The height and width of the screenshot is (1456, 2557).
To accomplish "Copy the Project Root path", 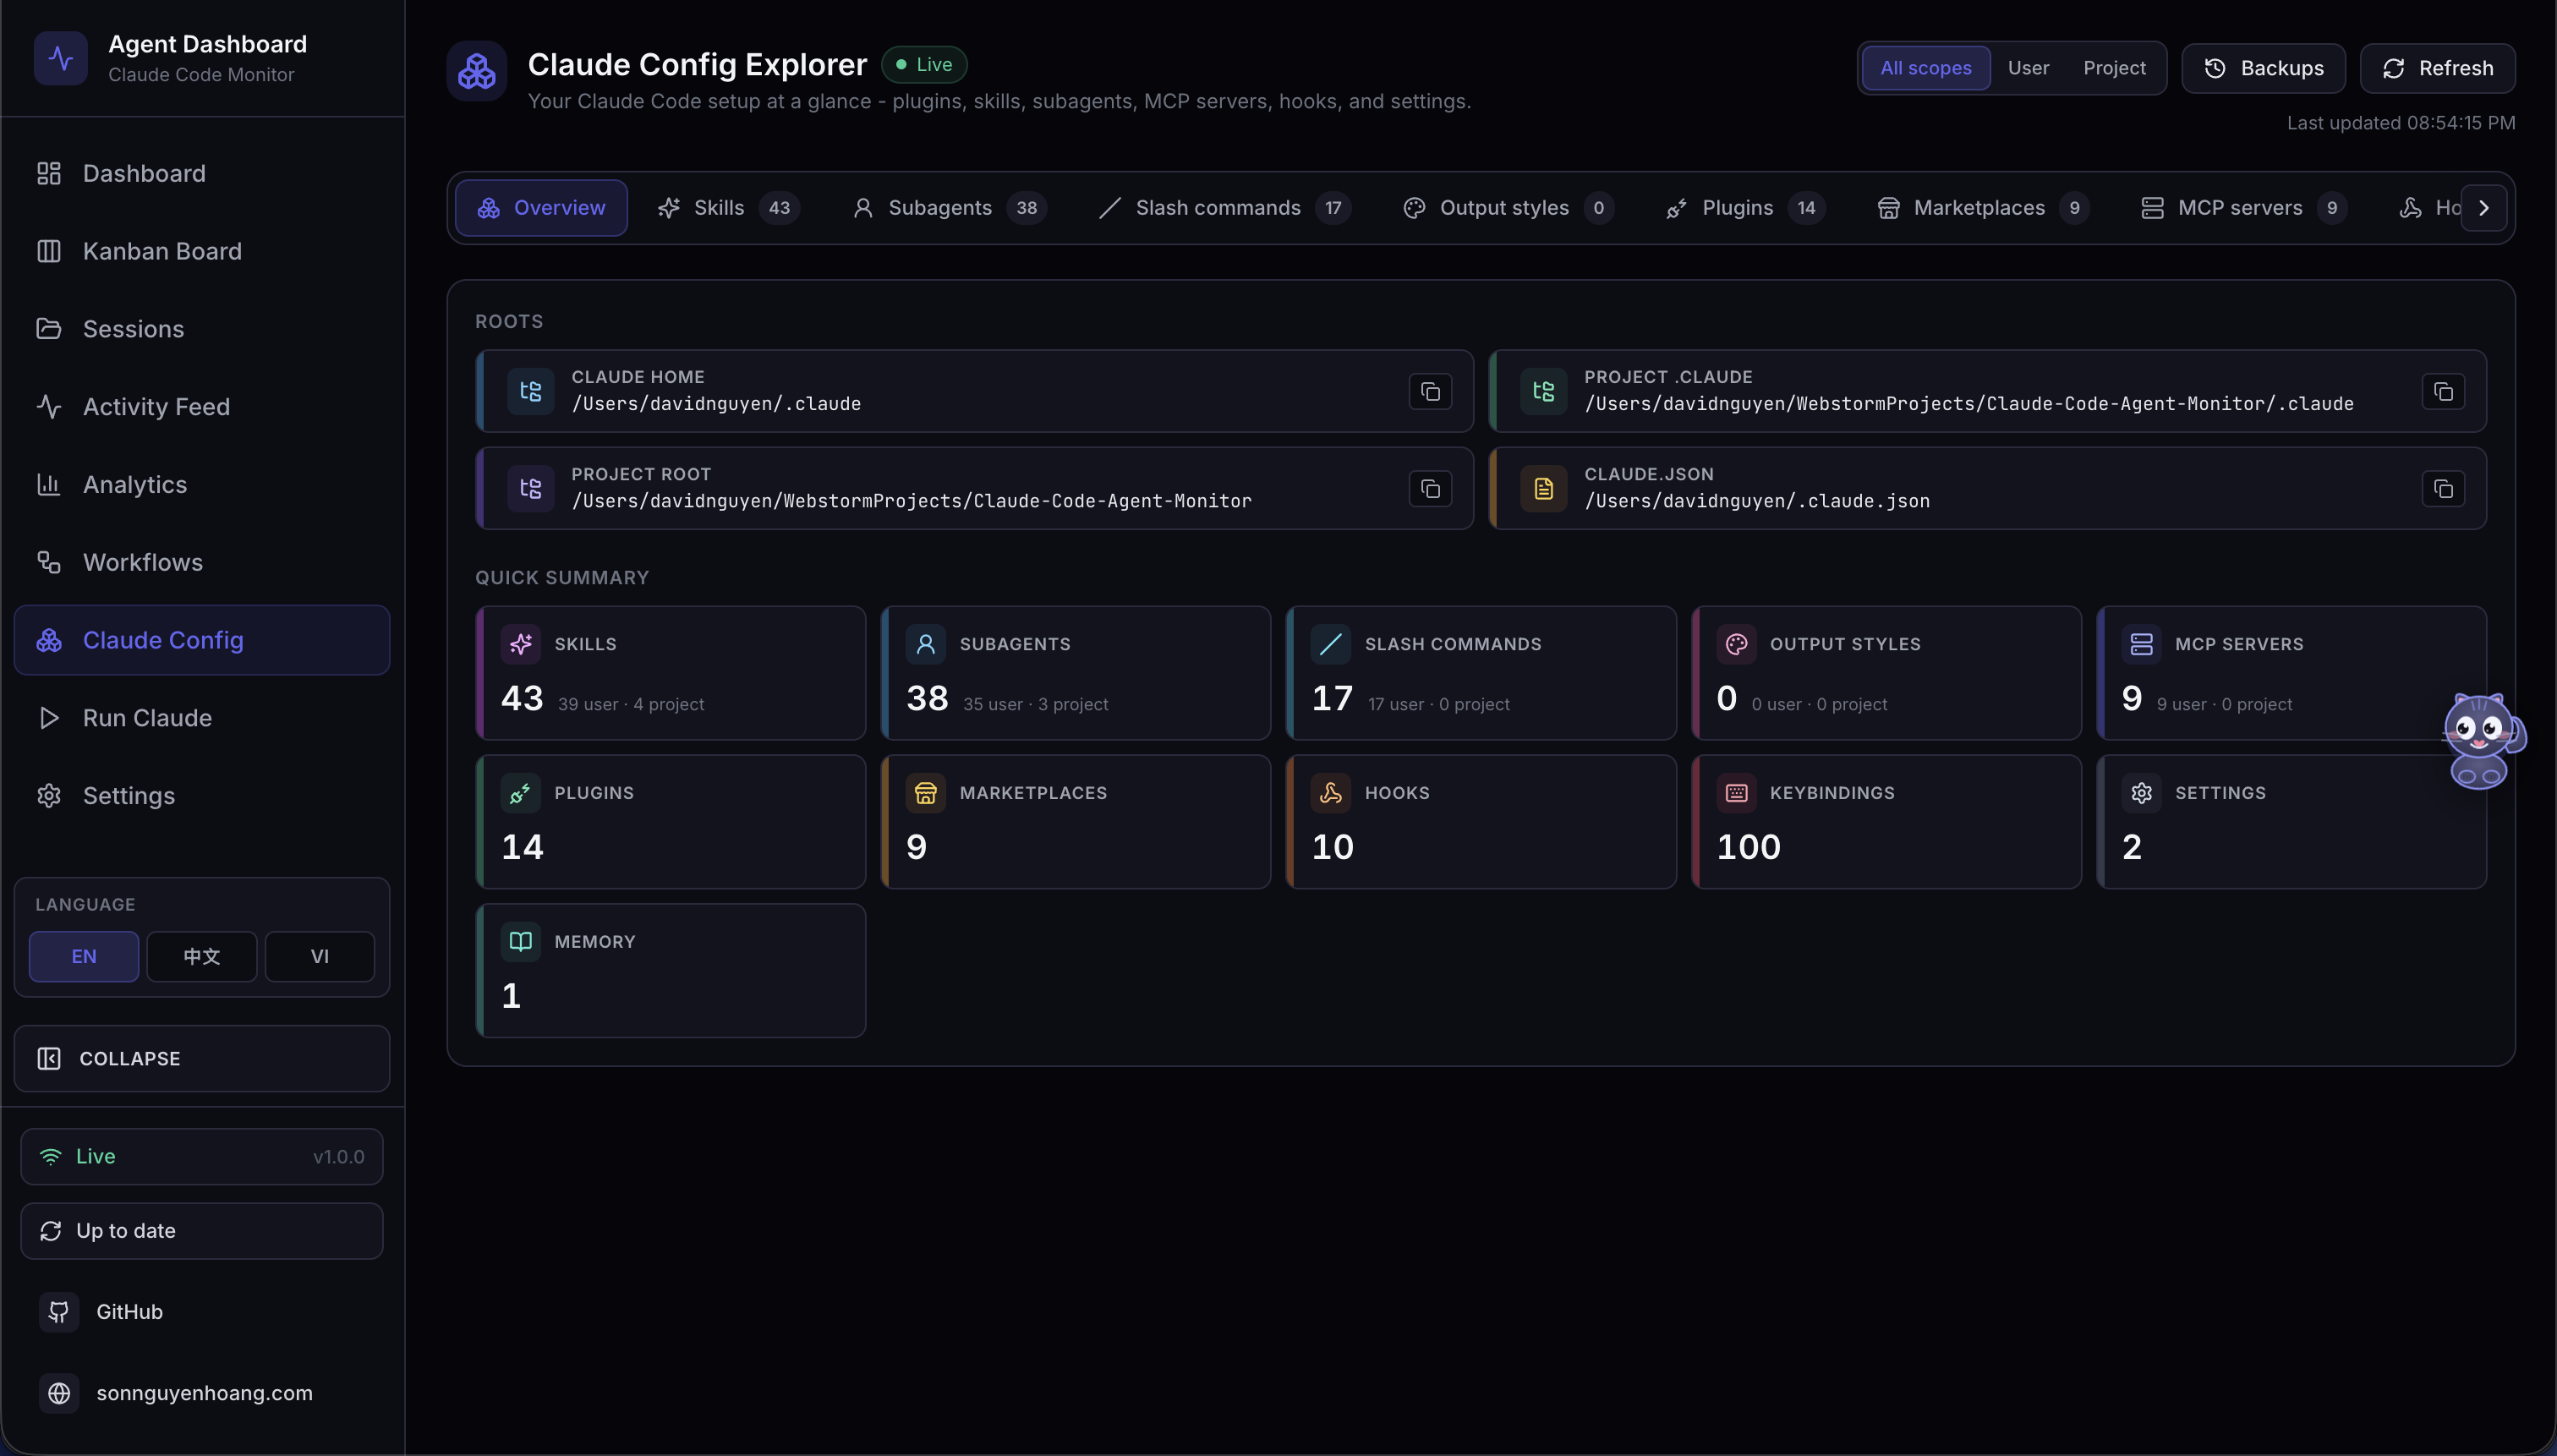I will pos(1430,489).
